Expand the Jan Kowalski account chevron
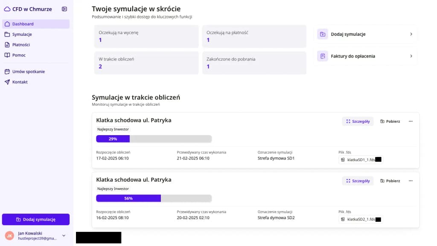The image size is (437, 246). 64,235
